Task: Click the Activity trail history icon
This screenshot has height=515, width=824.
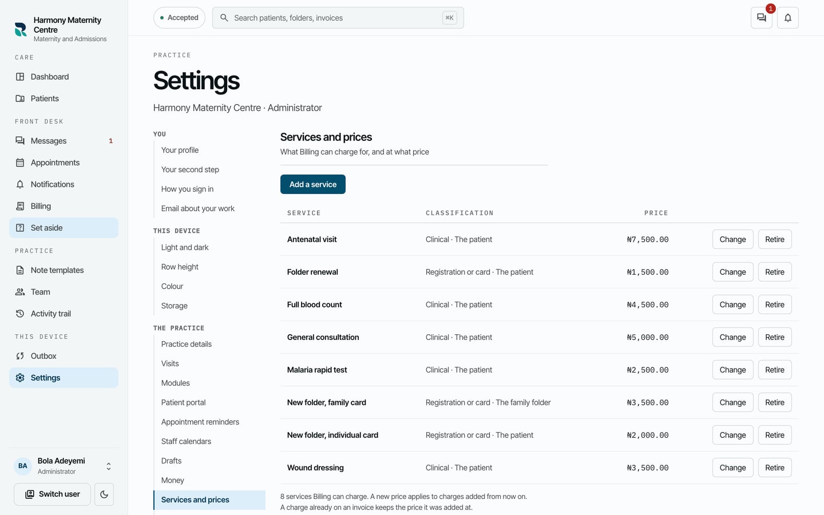Action: click(x=20, y=314)
